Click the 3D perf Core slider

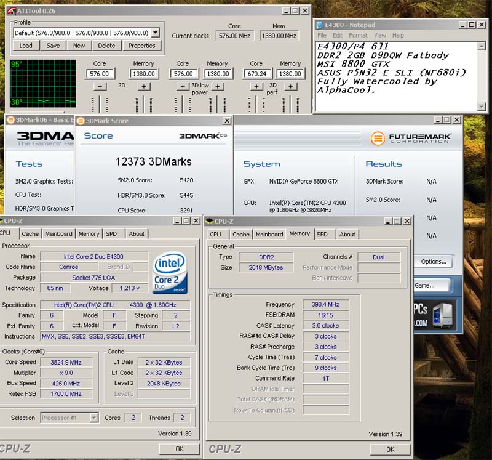click(x=256, y=105)
